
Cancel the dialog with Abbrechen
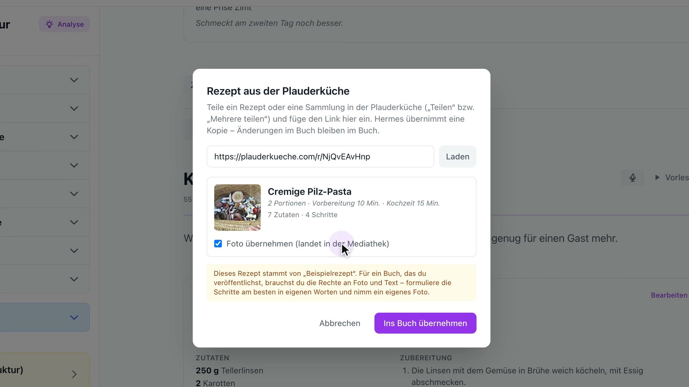(x=339, y=323)
